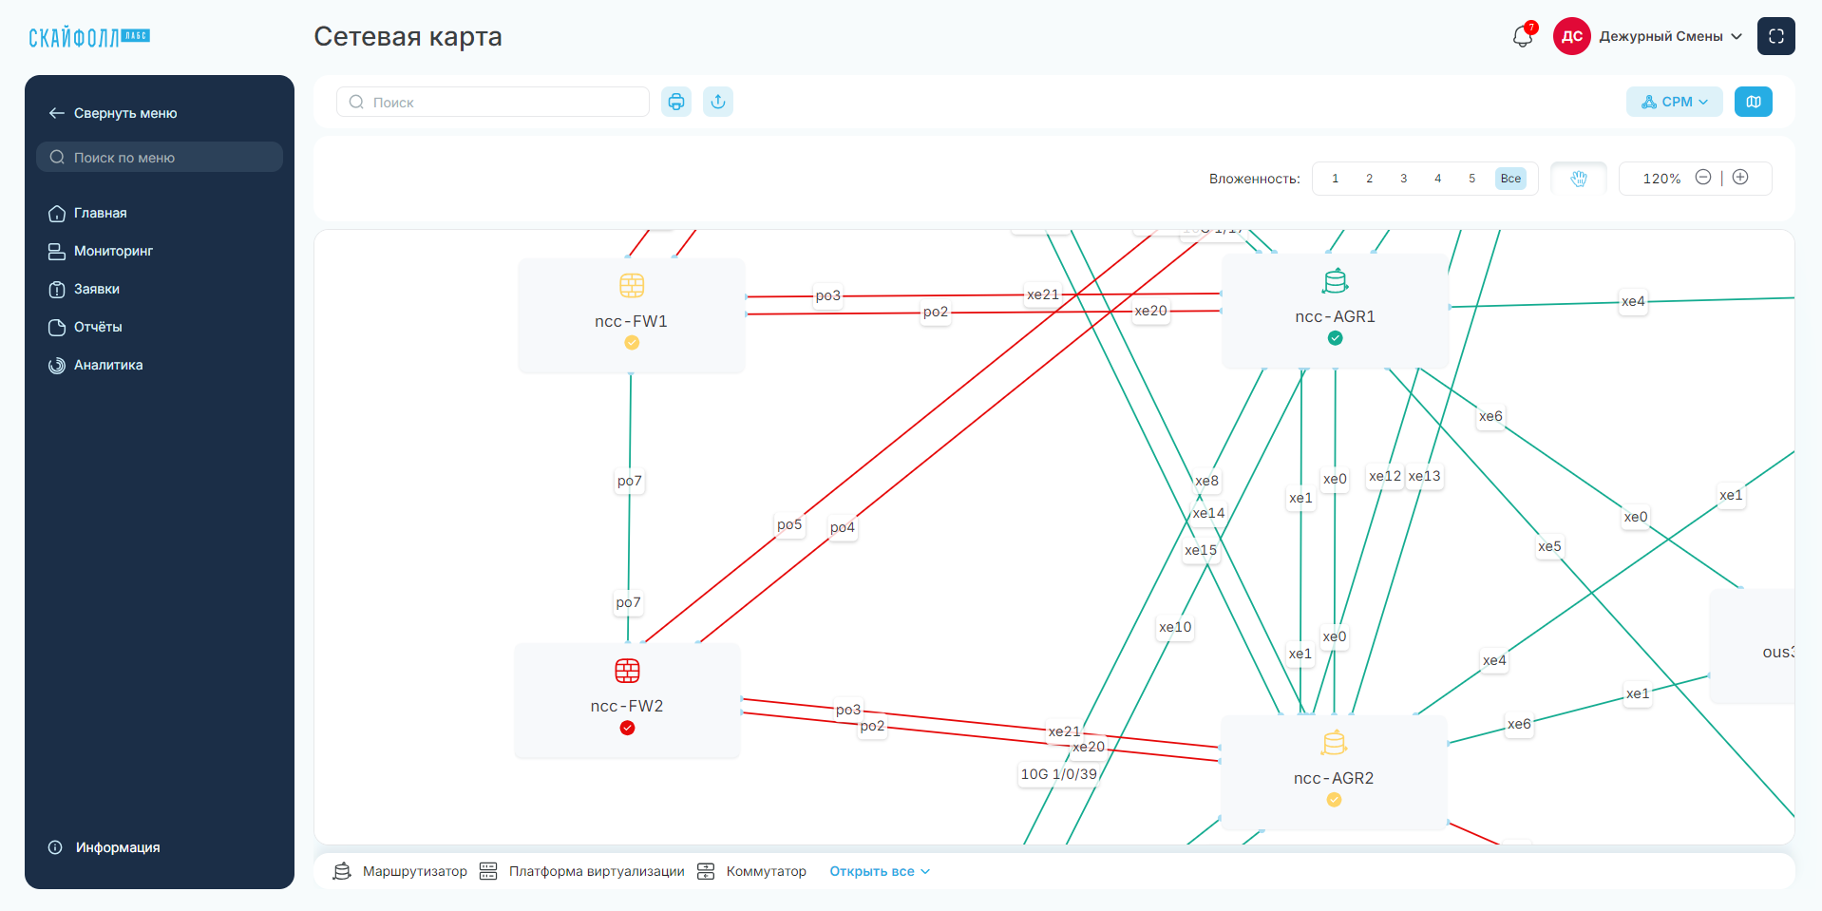
Task: Click the xe14 link label
Action: [1208, 513]
